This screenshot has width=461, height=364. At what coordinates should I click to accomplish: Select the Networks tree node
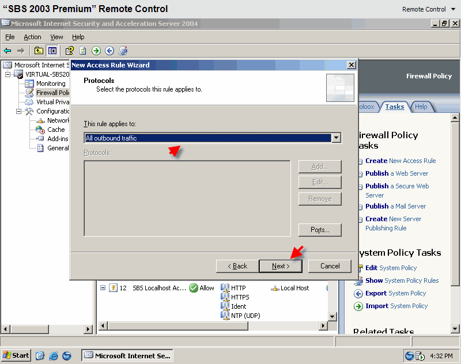(58, 120)
